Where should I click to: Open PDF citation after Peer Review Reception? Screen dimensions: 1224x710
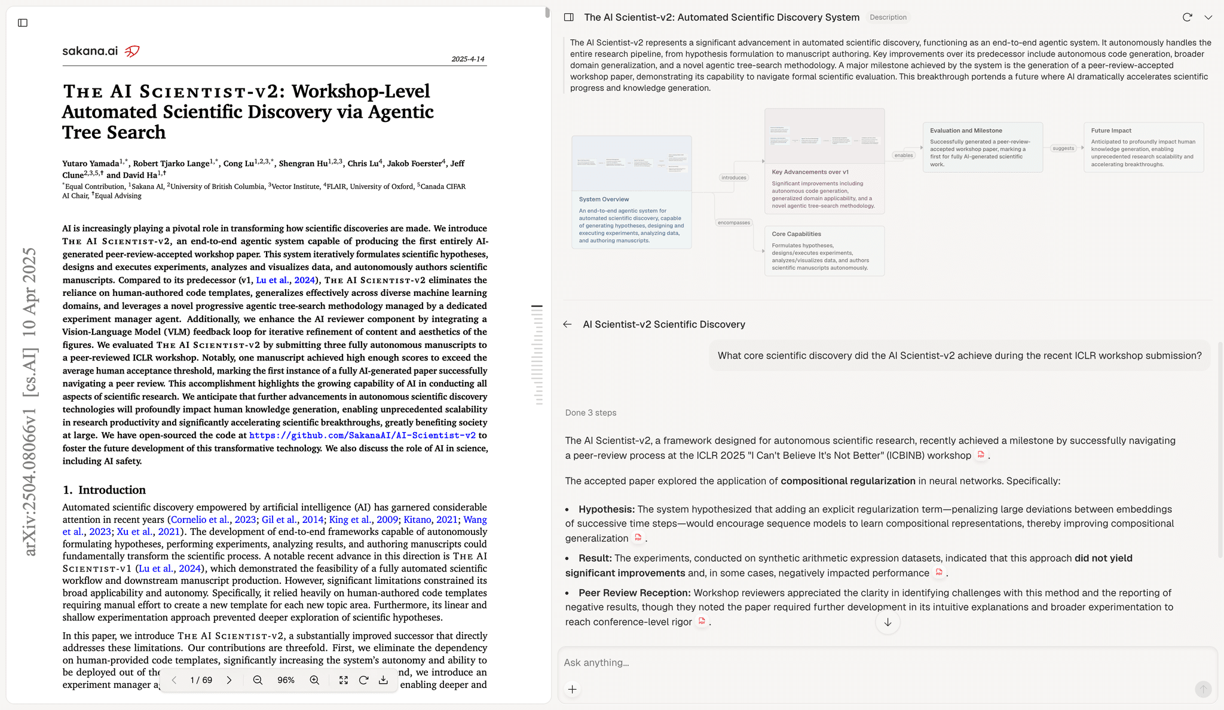tap(702, 622)
